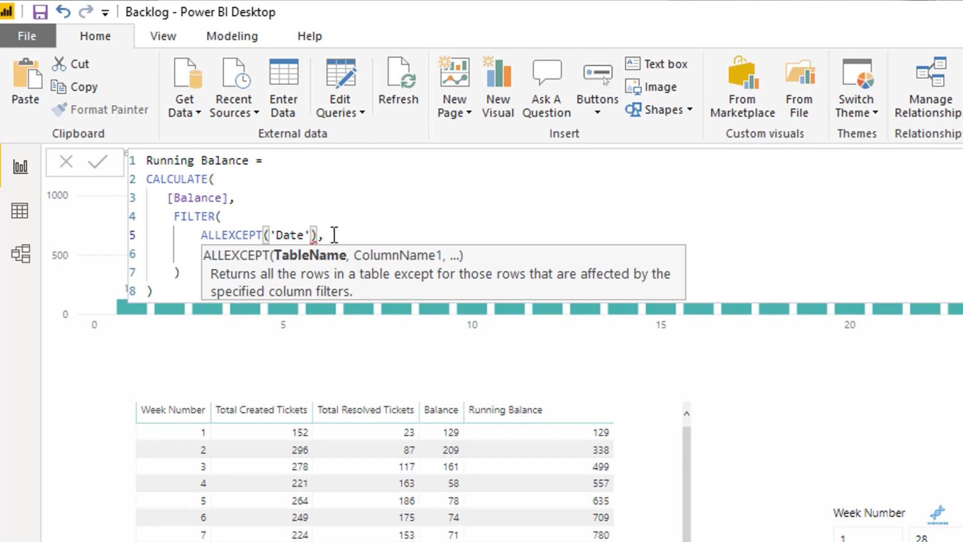Image resolution: width=963 pixels, height=542 pixels.
Task: Click Enter Data table icon
Action: (x=283, y=88)
